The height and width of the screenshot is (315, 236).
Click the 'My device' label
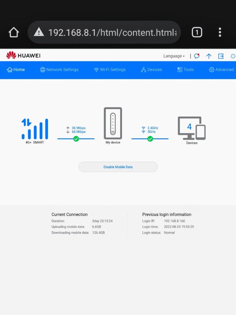coord(113,142)
